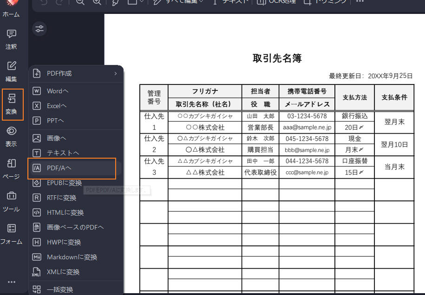Open the フォーム forms panel

[x=12, y=232]
